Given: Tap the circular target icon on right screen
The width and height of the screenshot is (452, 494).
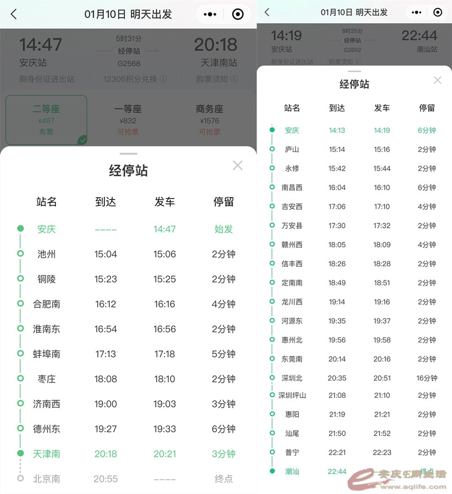Looking at the screenshot, I should [x=438, y=12].
